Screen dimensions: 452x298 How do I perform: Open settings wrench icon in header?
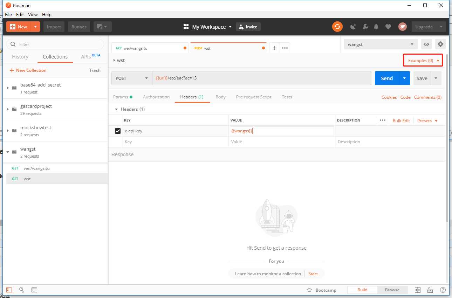pos(365,27)
